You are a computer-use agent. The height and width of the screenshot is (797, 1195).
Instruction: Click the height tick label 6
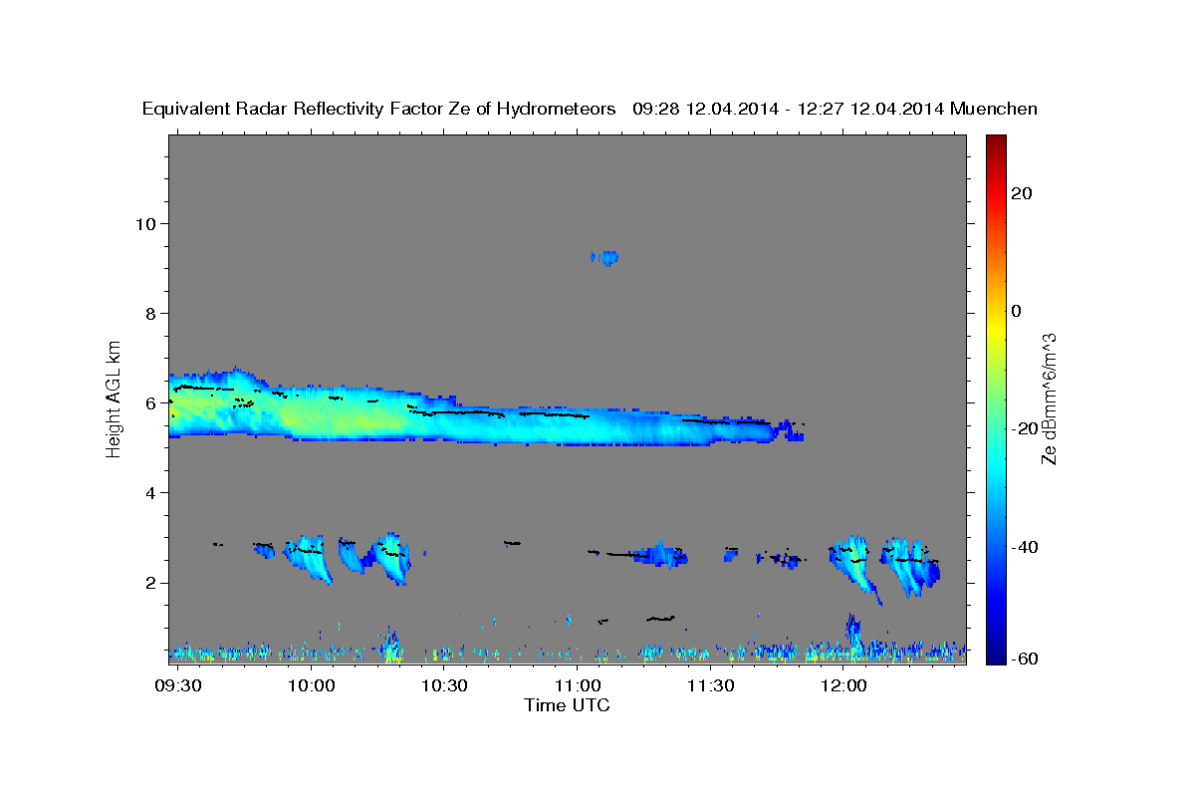coord(150,402)
